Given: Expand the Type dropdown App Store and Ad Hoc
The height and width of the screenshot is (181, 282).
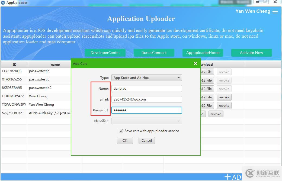Looking at the screenshot, I should click(147, 78).
